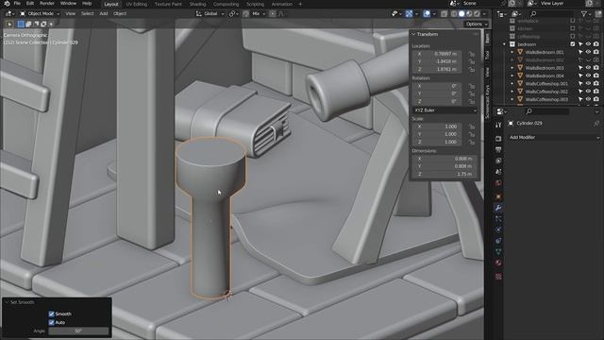The width and height of the screenshot is (604, 340).
Task: Switch to the Scripting workspace tab
Action: coord(256,4)
